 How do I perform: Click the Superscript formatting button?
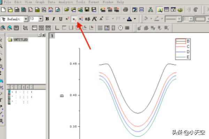click(x=68, y=19)
